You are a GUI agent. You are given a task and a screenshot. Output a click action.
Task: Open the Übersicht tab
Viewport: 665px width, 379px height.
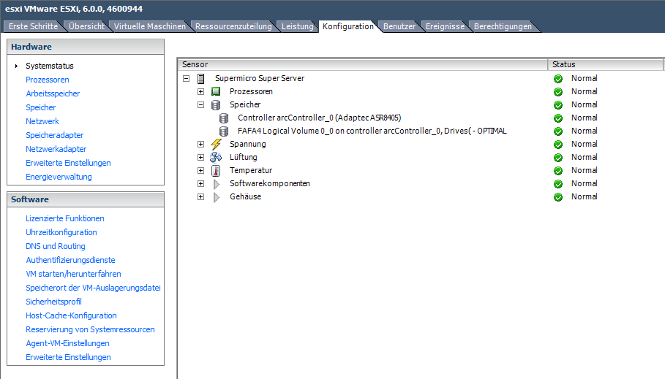pyautogui.click(x=86, y=26)
